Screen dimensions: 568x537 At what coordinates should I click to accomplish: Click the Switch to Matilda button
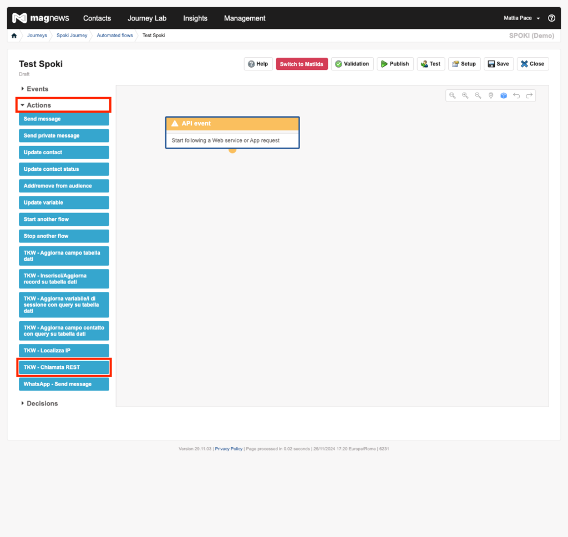pyautogui.click(x=302, y=64)
